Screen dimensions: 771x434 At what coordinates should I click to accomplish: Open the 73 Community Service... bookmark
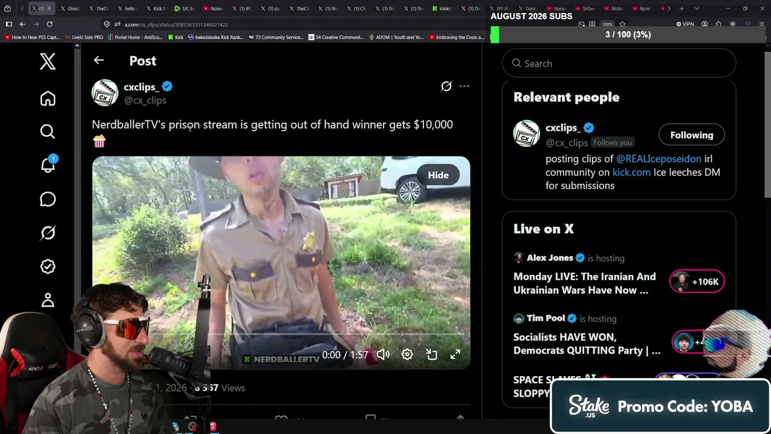[275, 37]
